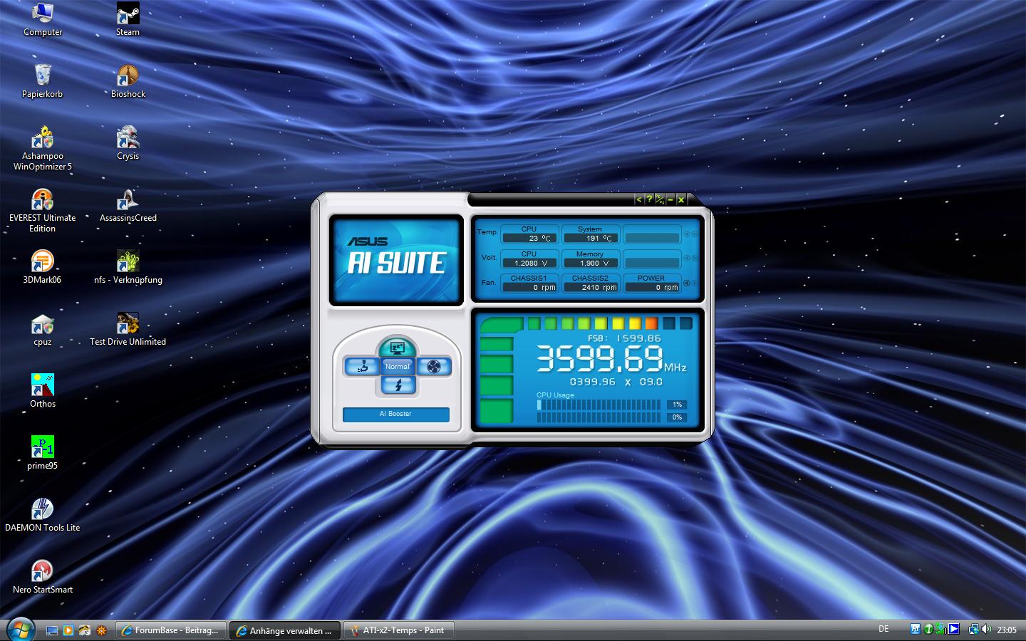Viewport: 1026px width, 641px height.
Task: Click the Normal mode center button
Action: [x=398, y=366]
